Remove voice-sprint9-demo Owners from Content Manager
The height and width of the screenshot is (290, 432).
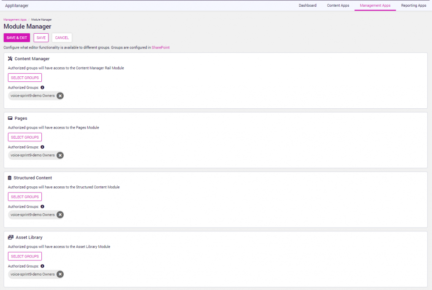tap(60, 96)
